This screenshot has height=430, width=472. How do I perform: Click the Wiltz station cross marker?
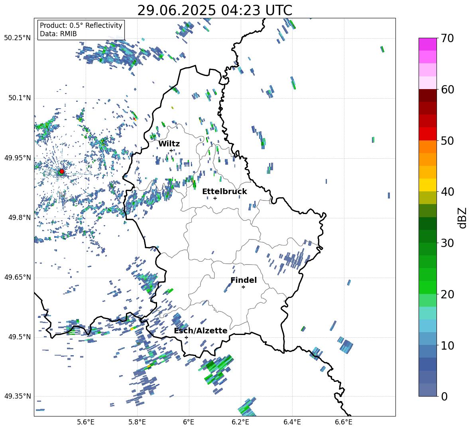tap(171, 150)
